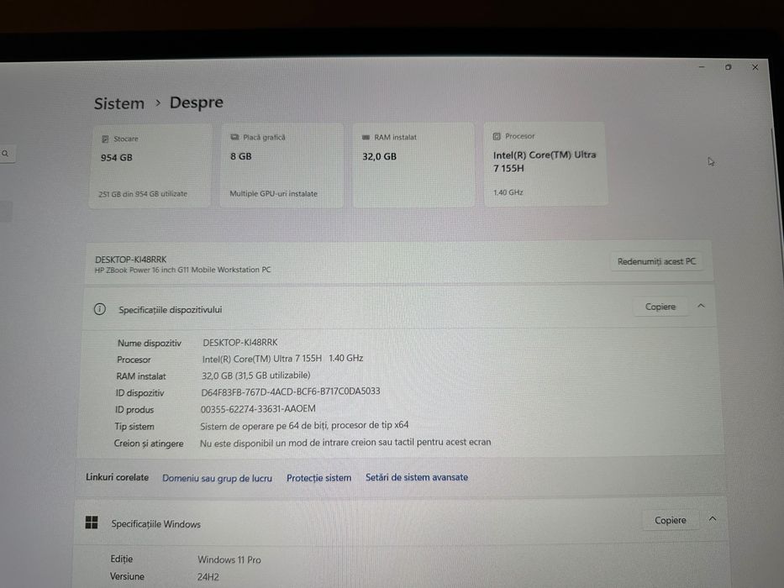Image resolution: width=784 pixels, height=588 pixels.
Task: Select processor value Intel(R) Core(TM) Ultra 7 155H 1.40 GHz
Action: click(282, 359)
